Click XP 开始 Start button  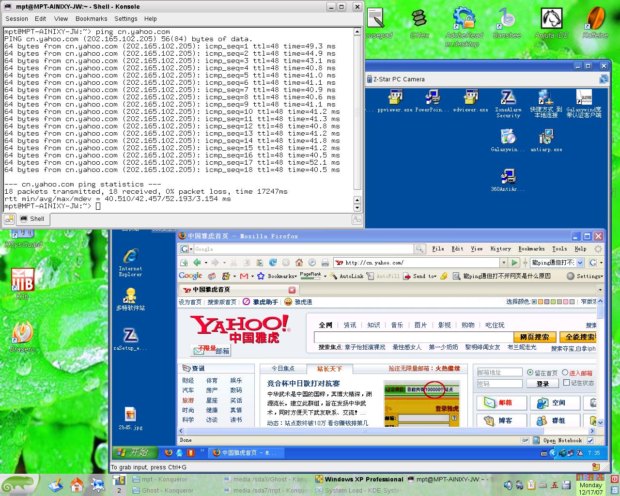[x=136, y=452]
